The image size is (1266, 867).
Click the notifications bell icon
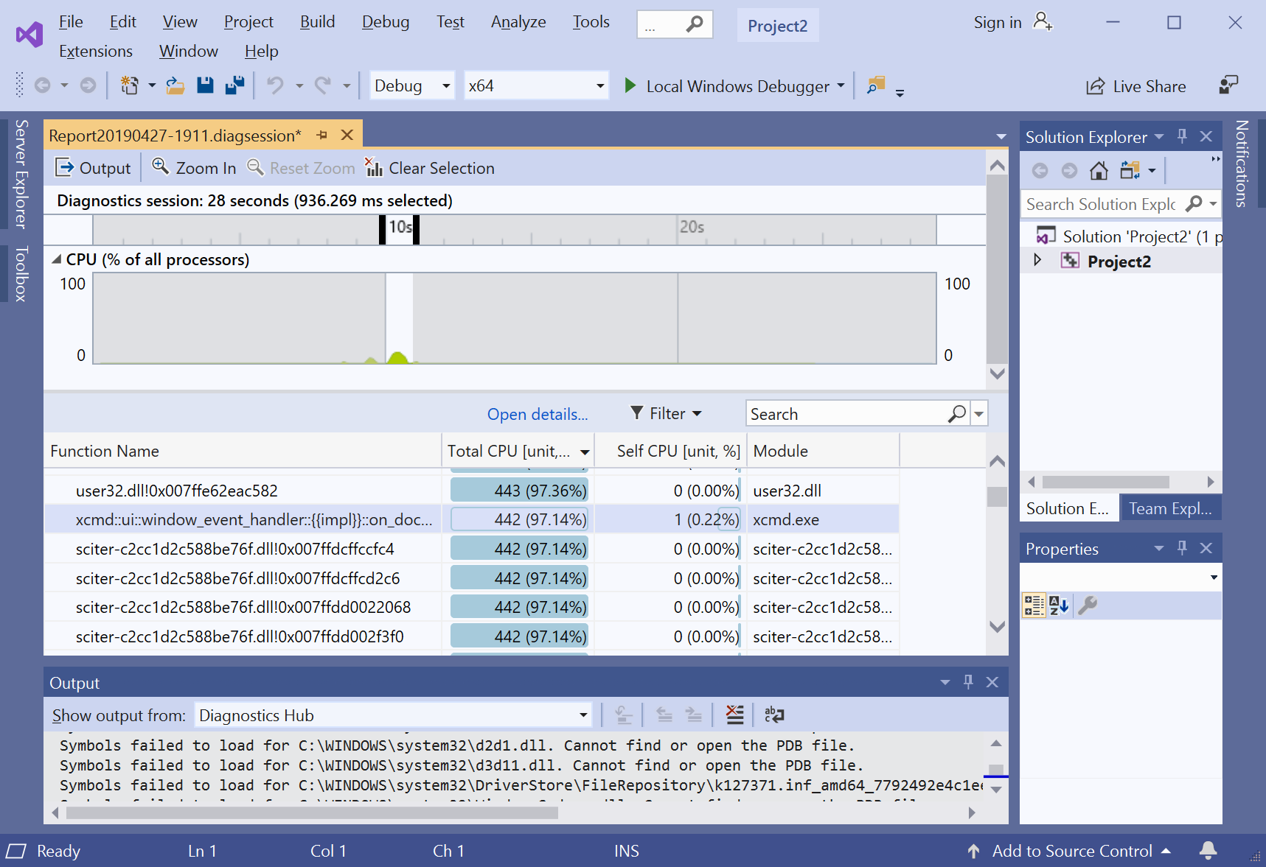[1208, 851]
